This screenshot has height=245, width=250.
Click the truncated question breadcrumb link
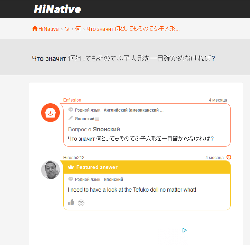133,29
